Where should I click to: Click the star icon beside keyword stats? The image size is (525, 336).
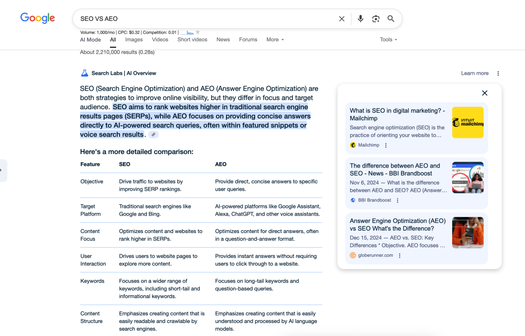[x=198, y=32]
